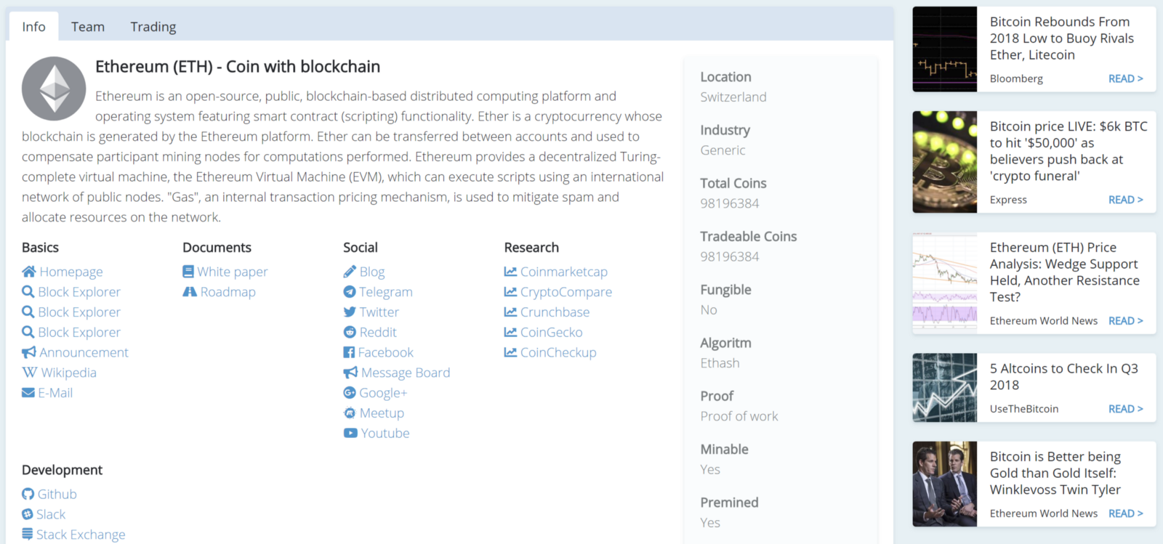Viewport: 1163px width, 544px height.
Task: Open the Ethereum price analysis chart thumbnail
Action: coord(944,283)
